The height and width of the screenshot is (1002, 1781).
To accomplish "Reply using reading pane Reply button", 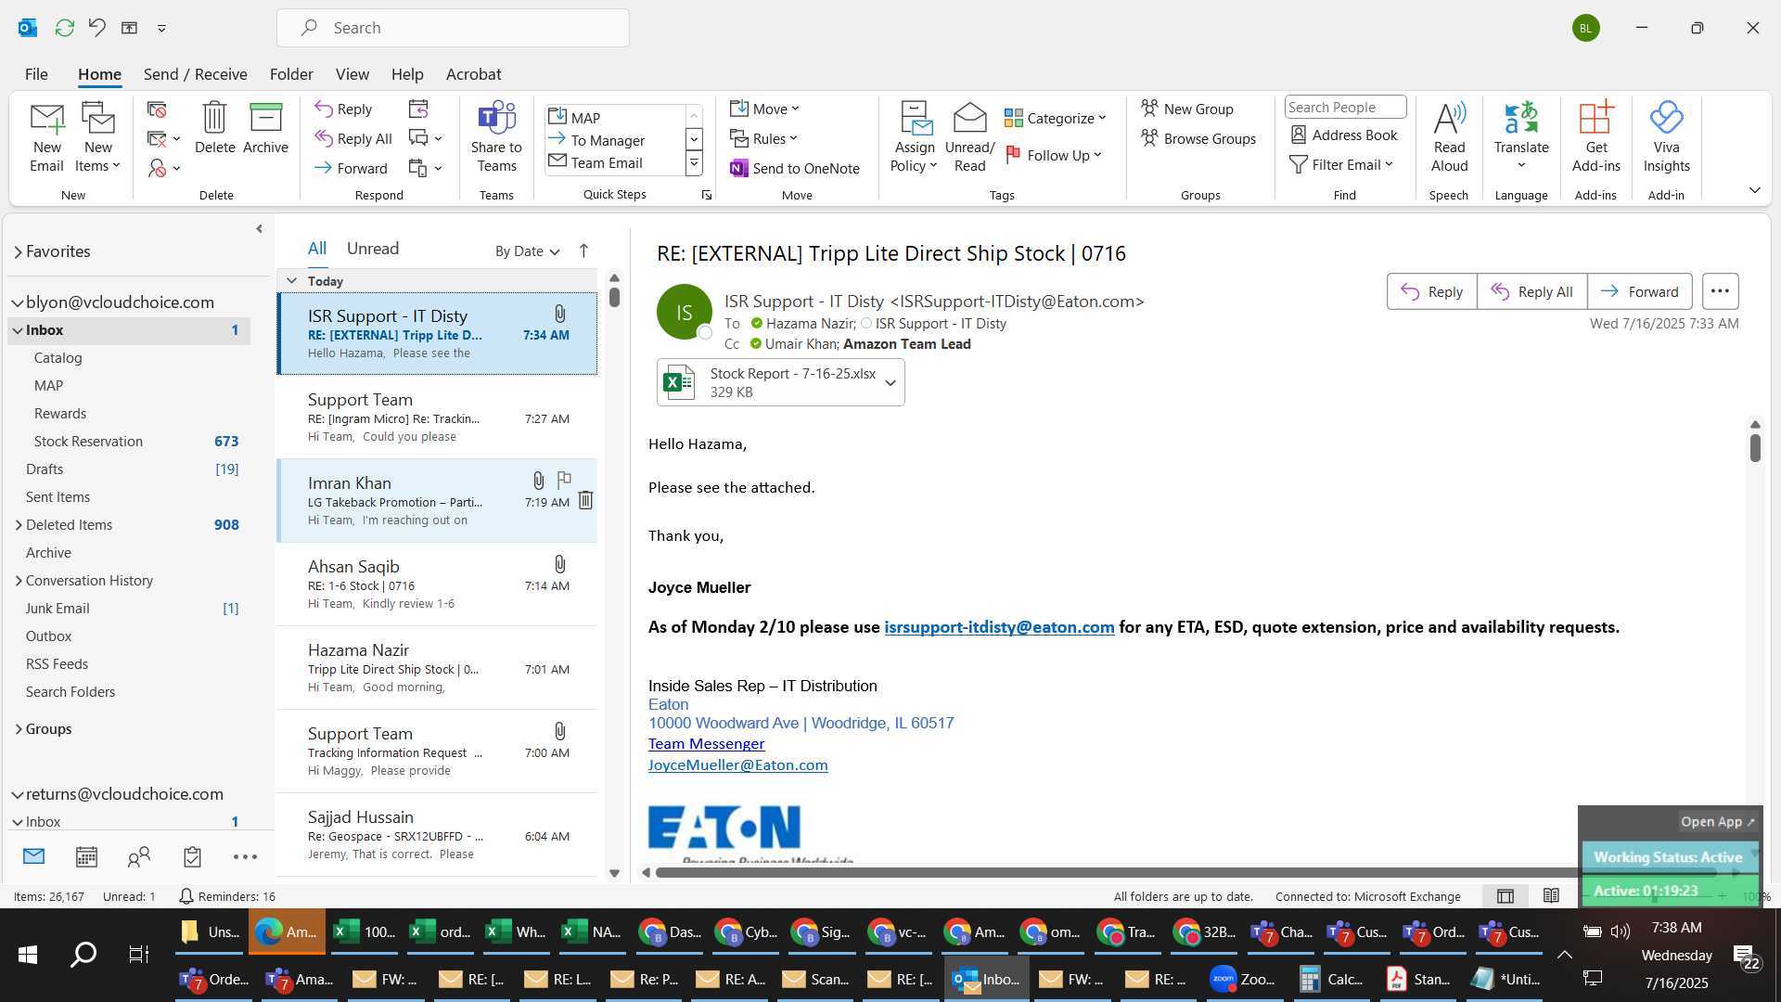I will click(x=1431, y=291).
